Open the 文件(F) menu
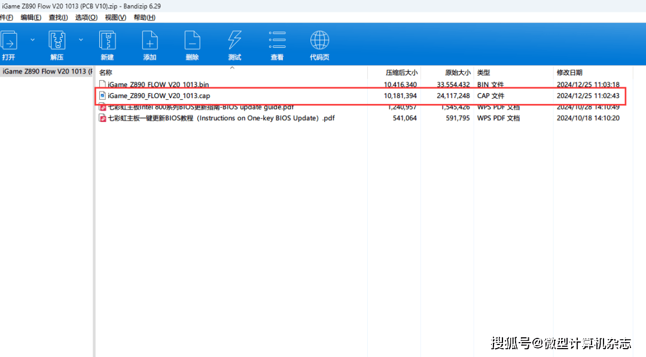Screen dimensions: 646x357 point(6,17)
